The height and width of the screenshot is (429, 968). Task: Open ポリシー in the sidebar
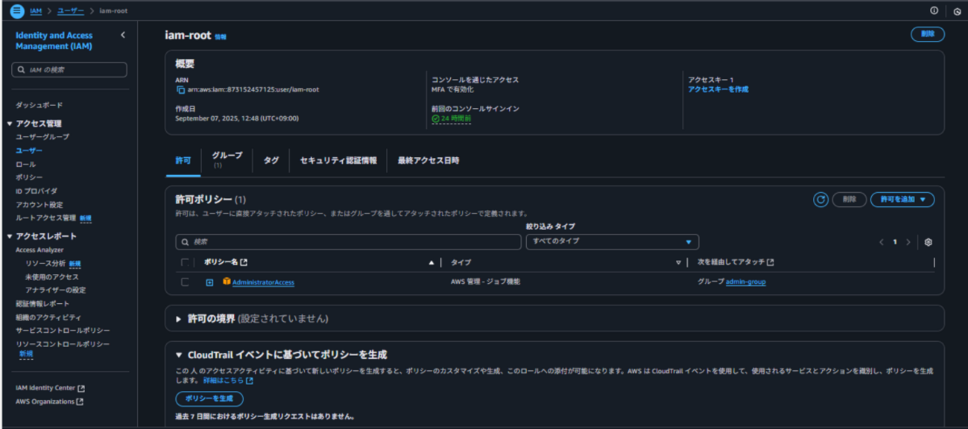click(29, 177)
